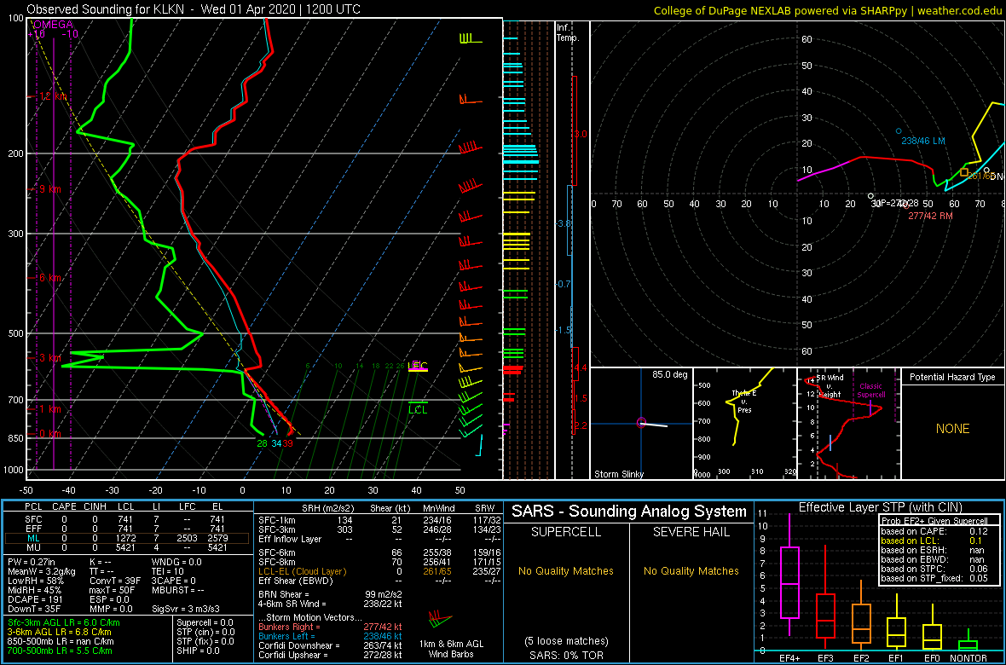The height and width of the screenshot is (665, 1006).
Task: Click the Bunkers Left storm motion line
Action: click(330, 635)
